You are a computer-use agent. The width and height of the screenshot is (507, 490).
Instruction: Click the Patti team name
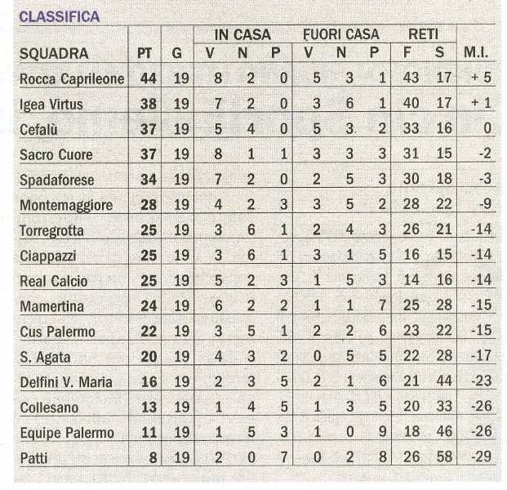click(33, 458)
